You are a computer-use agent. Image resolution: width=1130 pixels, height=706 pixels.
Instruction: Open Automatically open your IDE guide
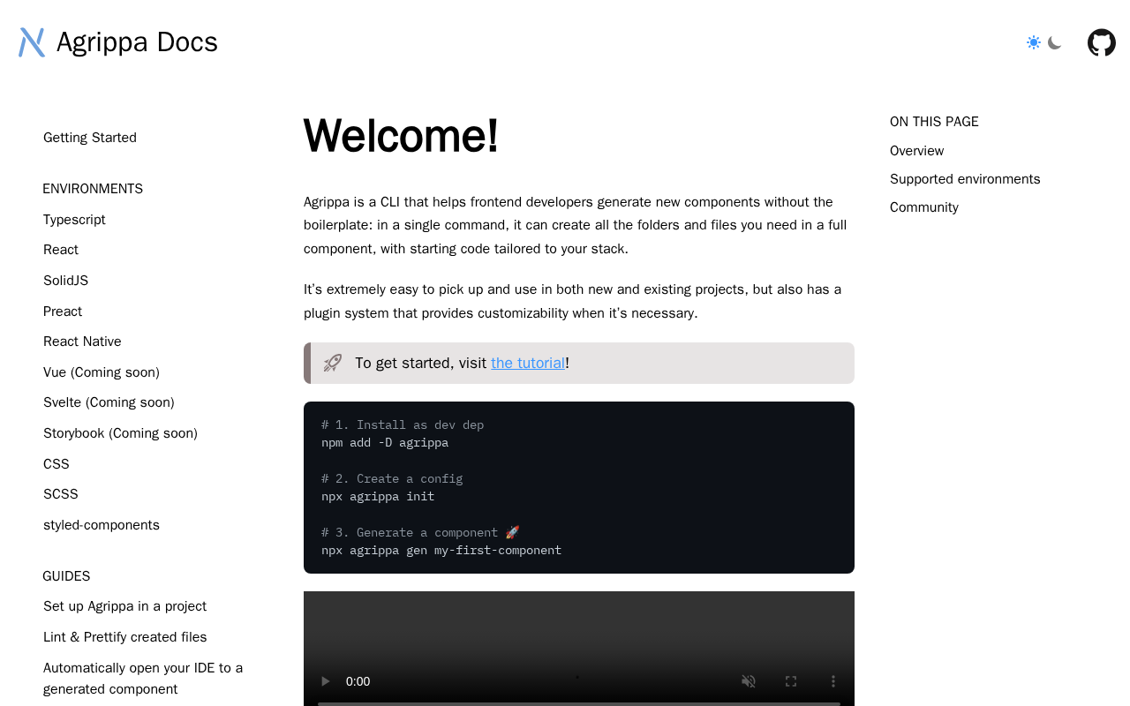point(143,679)
